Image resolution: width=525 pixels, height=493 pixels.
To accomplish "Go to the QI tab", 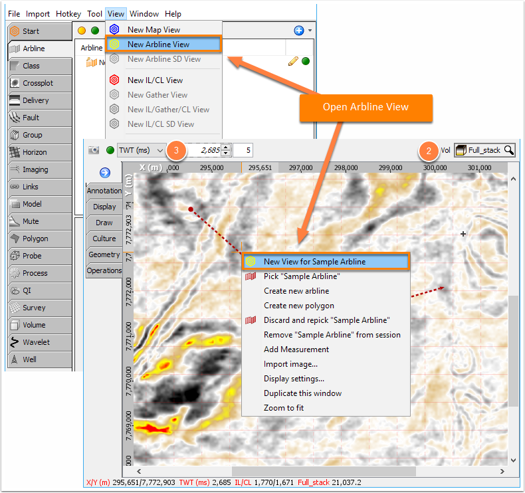I will (39, 290).
